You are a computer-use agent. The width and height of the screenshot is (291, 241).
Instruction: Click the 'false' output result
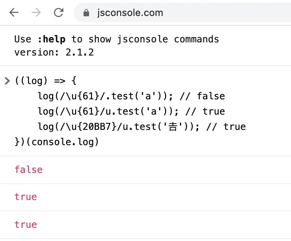click(29, 170)
